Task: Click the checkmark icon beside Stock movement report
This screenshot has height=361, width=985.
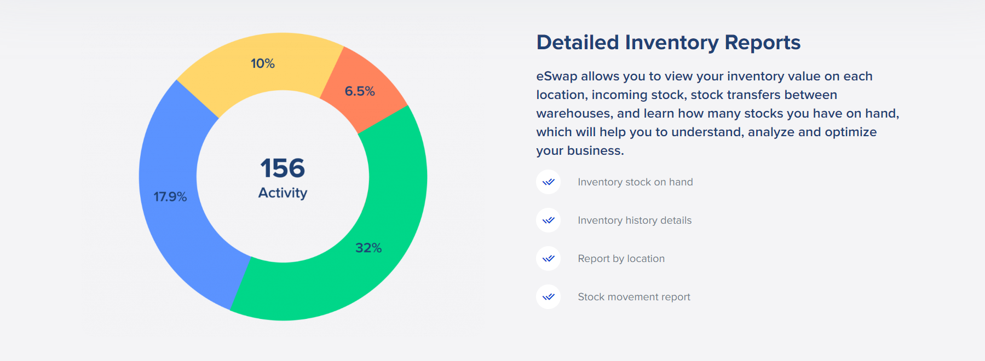Action: (x=548, y=297)
